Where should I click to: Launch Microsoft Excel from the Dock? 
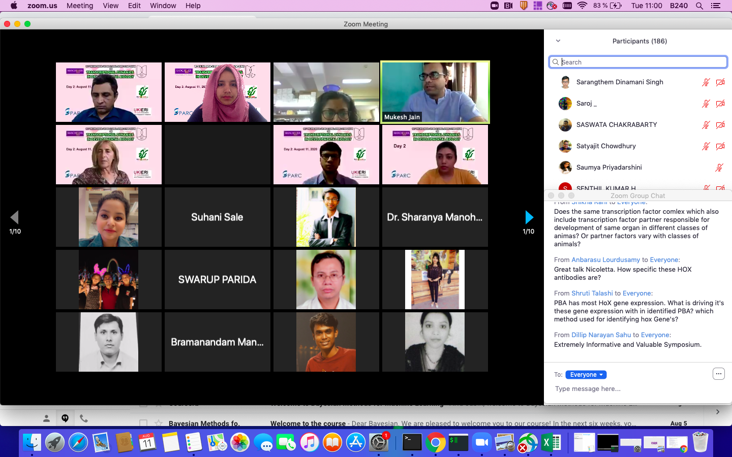click(x=551, y=443)
